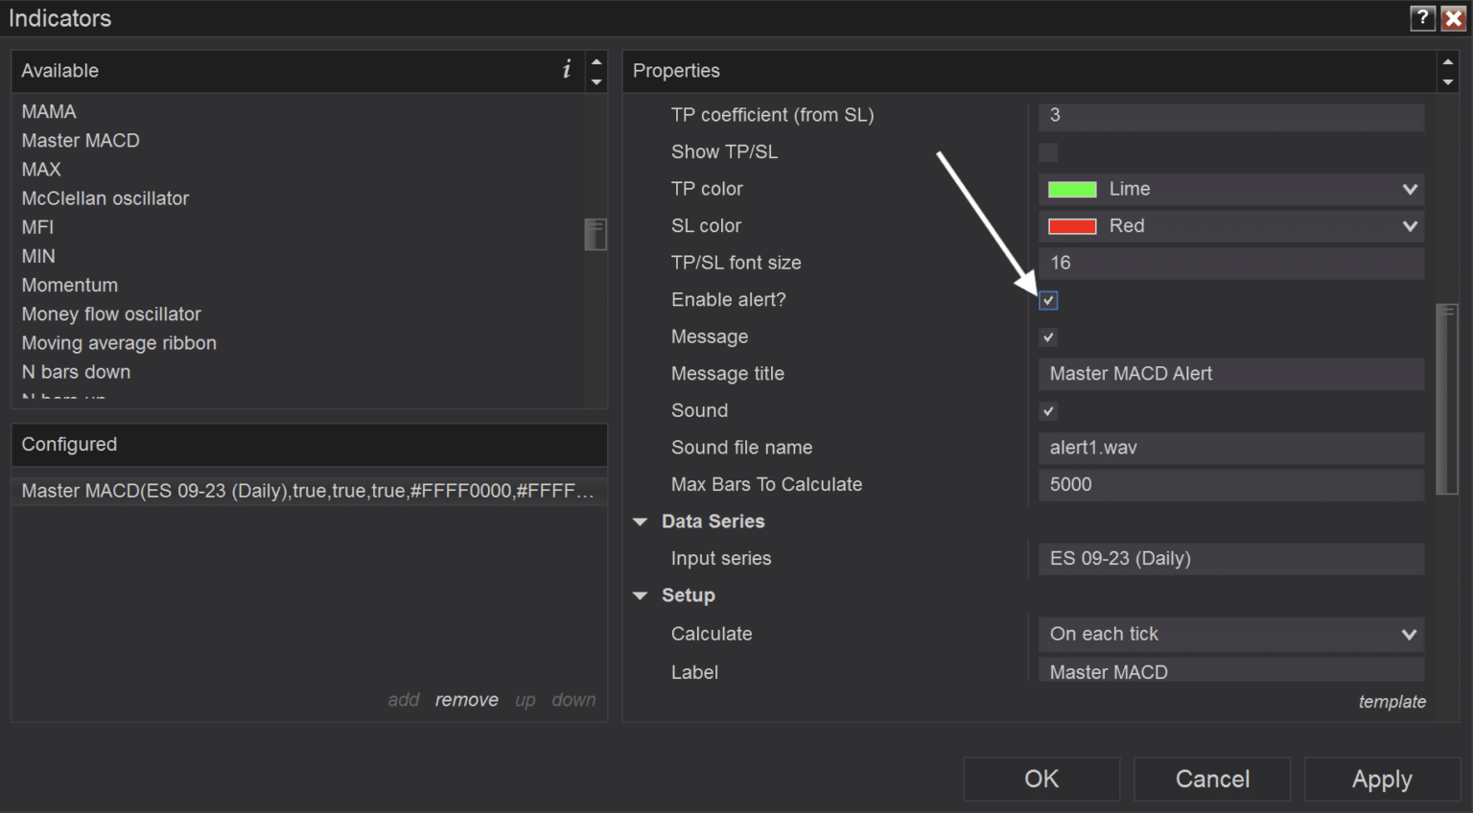
Task: Collapse the Setup section
Action: (641, 595)
